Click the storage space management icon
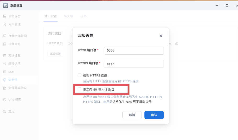This screenshot has height=140, width=238. coord(4,36)
